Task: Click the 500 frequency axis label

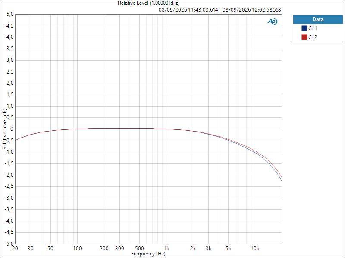Action: coord(139,249)
